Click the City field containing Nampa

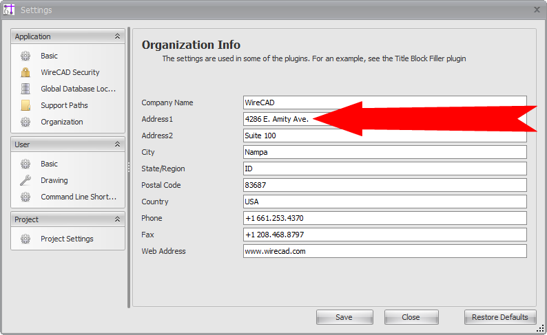click(385, 152)
